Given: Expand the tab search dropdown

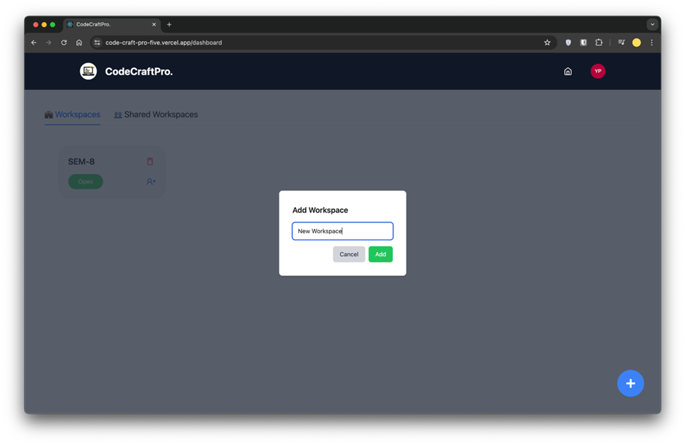Looking at the screenshot, I should [652, 25].
